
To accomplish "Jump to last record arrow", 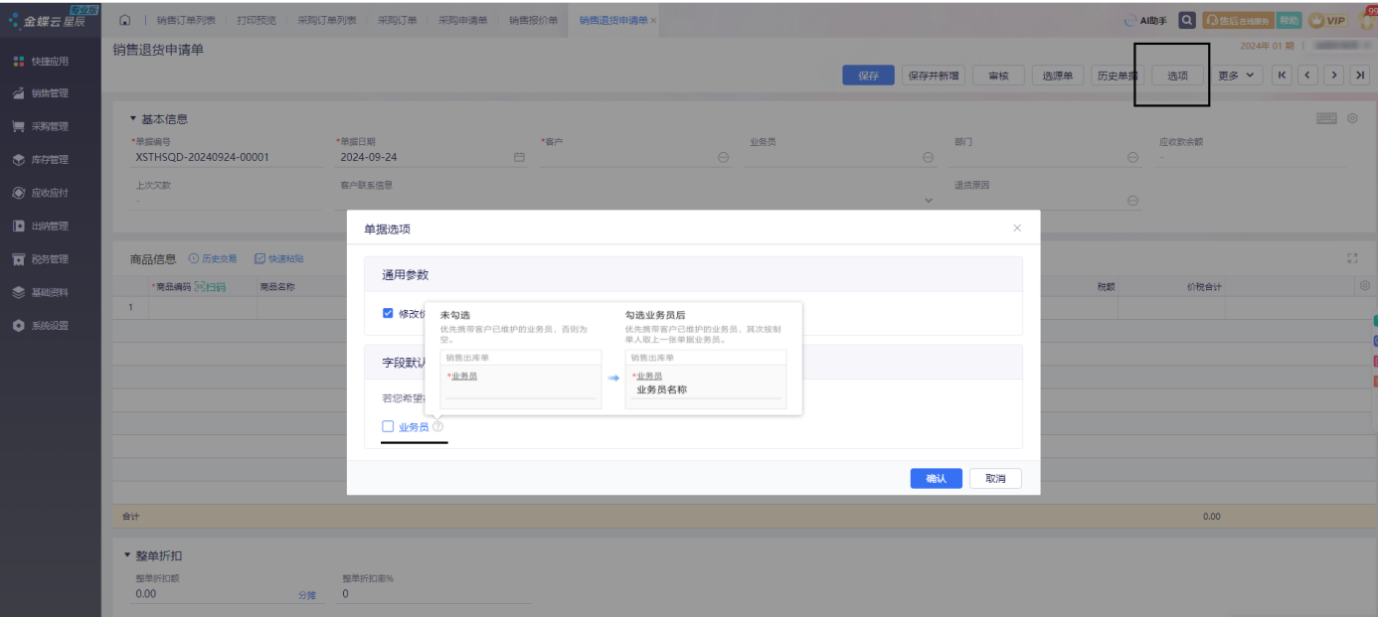I will 1359,75.
